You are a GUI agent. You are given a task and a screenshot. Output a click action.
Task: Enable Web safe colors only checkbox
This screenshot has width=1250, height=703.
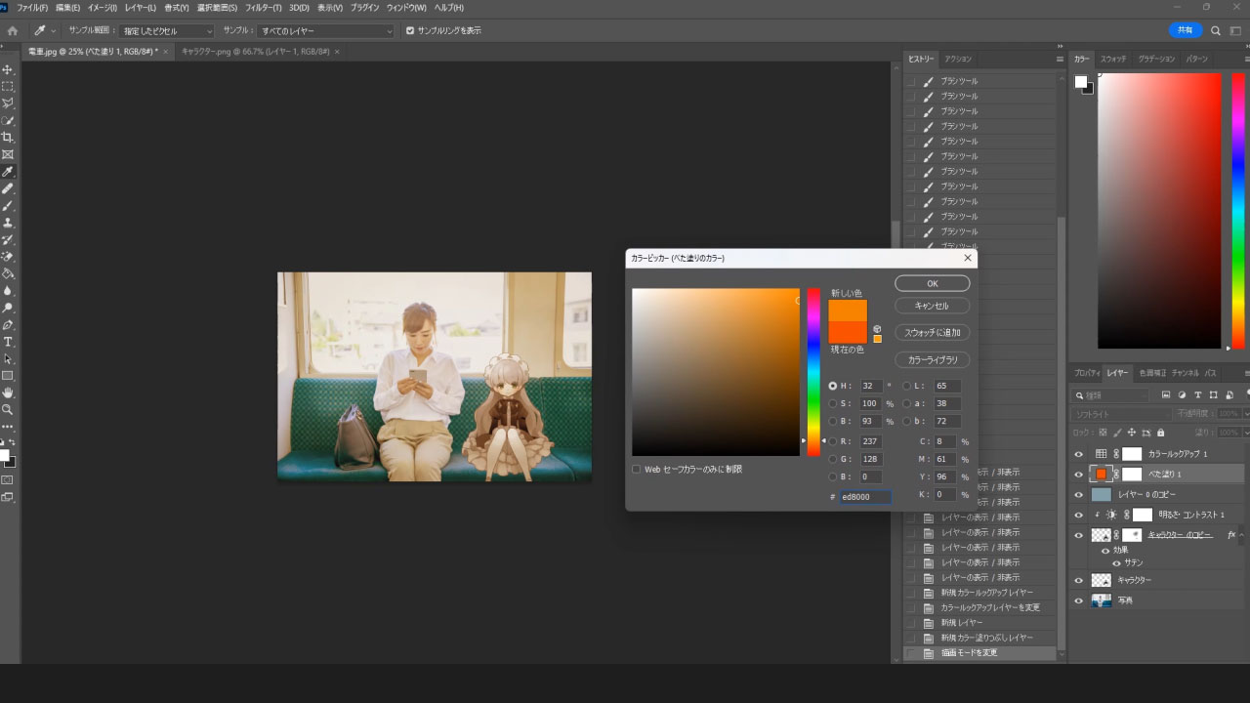click(637, 469)
